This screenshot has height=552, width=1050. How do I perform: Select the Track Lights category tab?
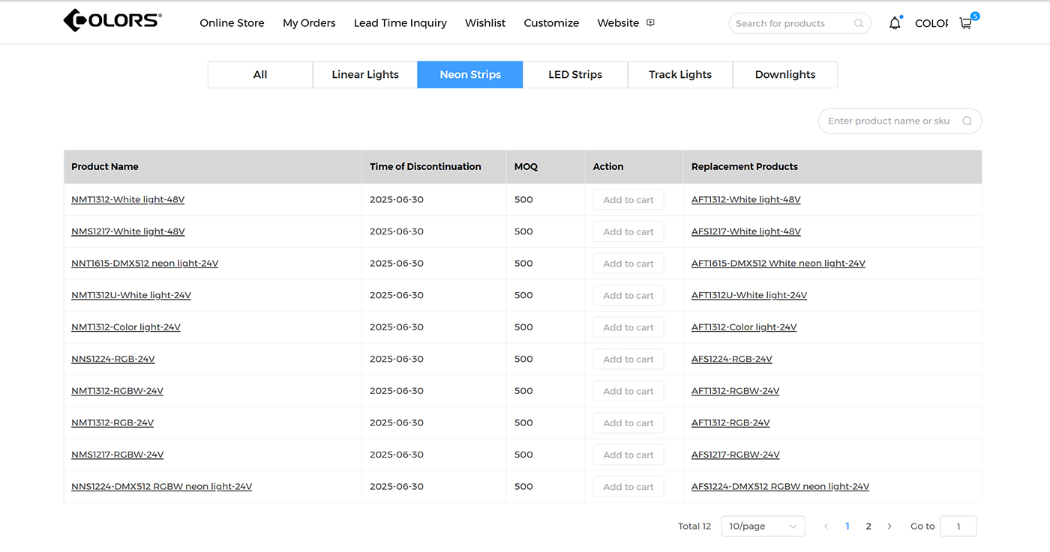[680, 75]
